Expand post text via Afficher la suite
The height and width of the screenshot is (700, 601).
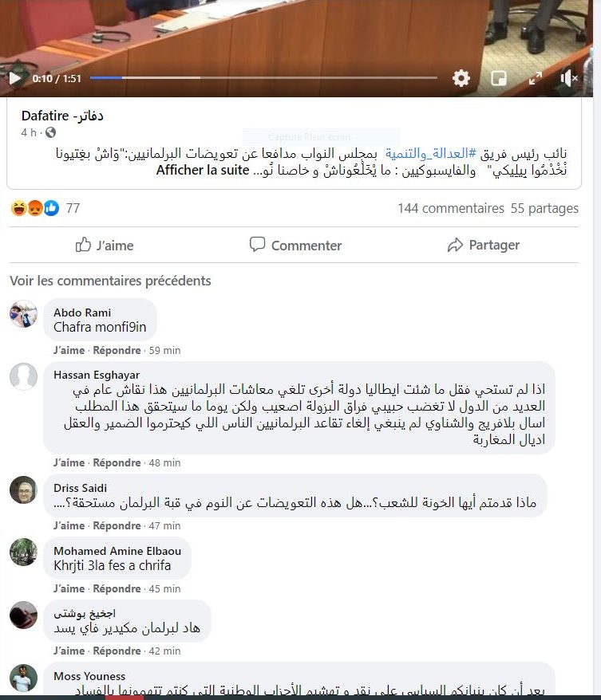click(x=203, y=170)
